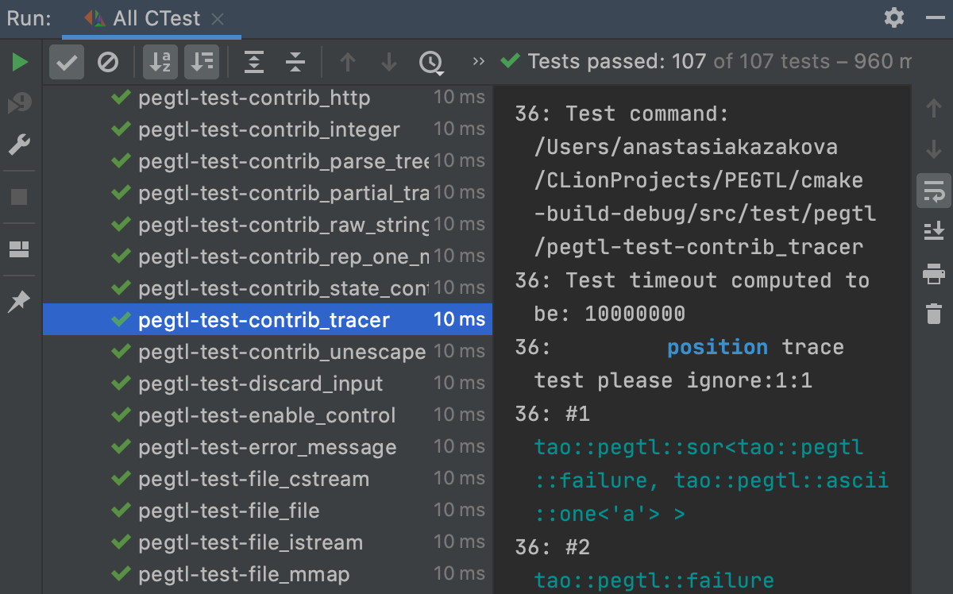Viewport: 953px width, 594px height.
Task: Select pegtl-test-contrib_http test
Action: 253,98
